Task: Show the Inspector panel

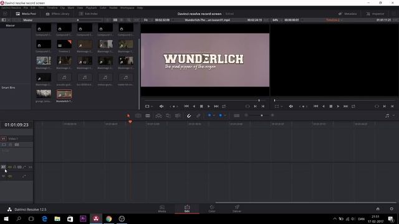Action: (x=375, y=14)
